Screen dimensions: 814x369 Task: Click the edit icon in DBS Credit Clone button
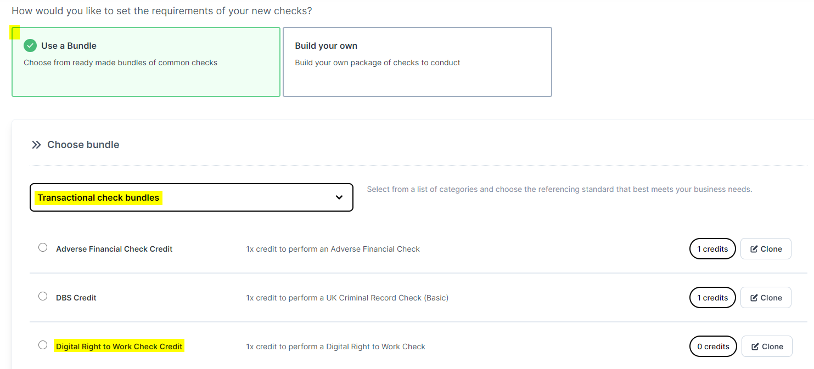(754, 298)
